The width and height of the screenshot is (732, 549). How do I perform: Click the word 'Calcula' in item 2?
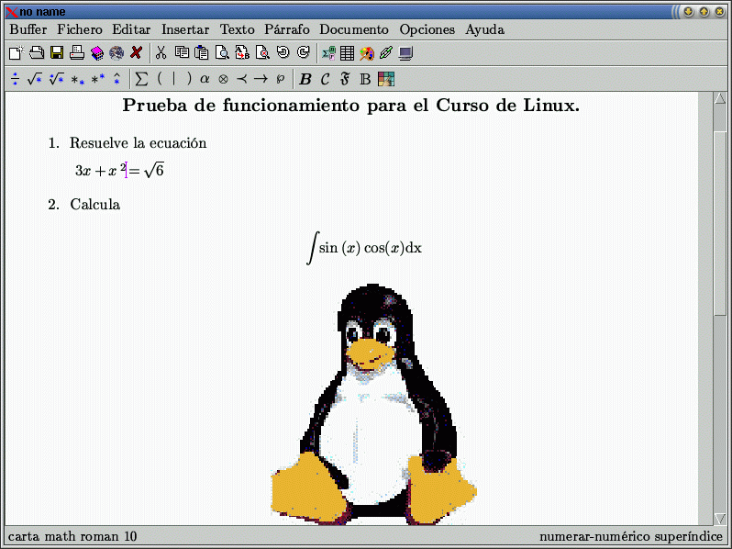click(95, 205)
